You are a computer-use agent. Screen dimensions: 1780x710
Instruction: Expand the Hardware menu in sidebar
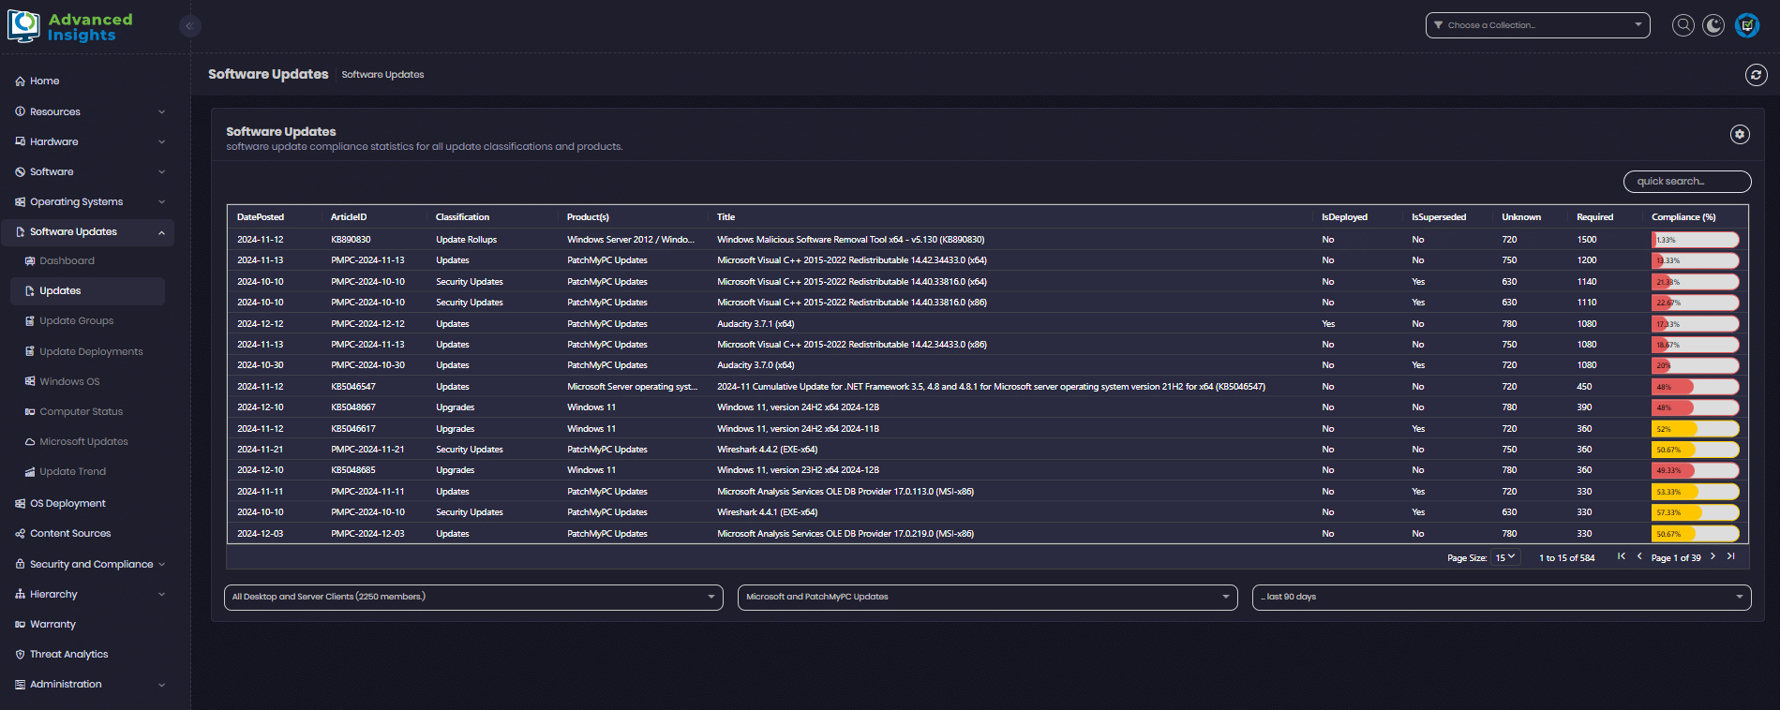(x=90, y=142)
